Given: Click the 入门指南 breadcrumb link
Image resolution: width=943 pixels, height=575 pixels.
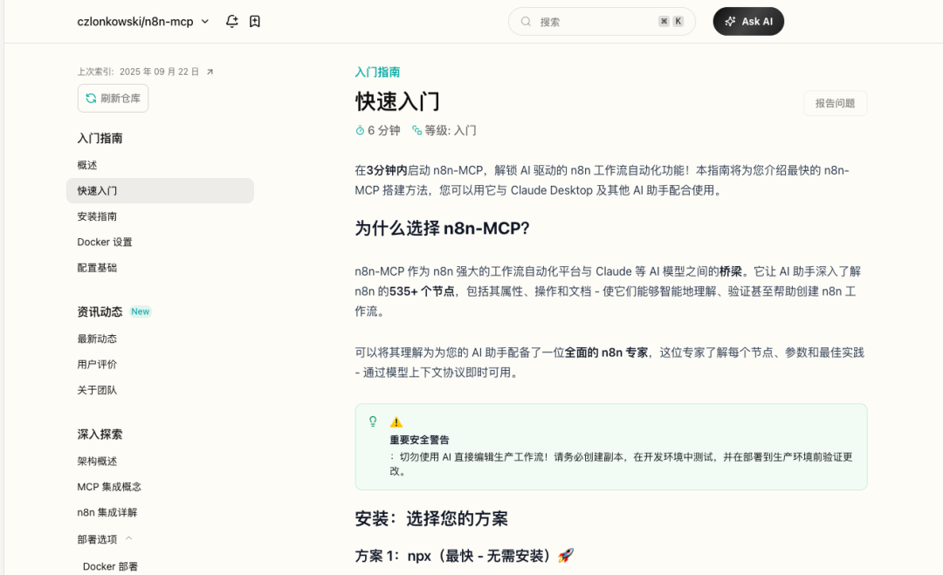Looking at the screenshot, I should click(377, 72).
